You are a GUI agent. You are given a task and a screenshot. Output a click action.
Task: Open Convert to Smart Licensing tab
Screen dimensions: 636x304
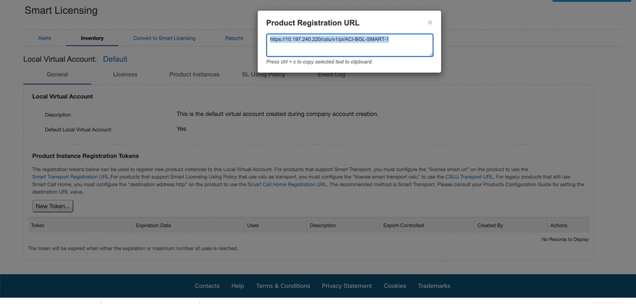(x=164, y=38)
